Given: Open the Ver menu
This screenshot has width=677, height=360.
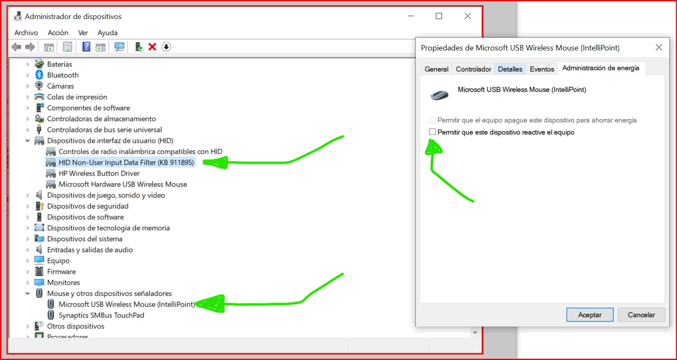Looking at the screenshot, I should click(83, 33).
